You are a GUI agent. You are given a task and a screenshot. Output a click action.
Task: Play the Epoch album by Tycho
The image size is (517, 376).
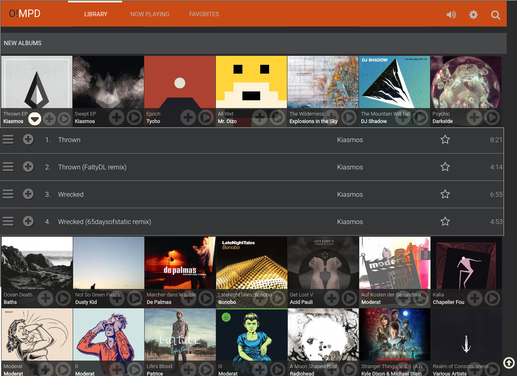tap(206, 118)
